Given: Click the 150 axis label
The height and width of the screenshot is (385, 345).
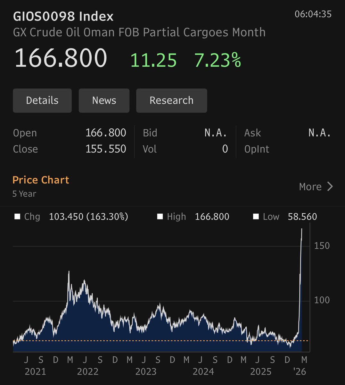Looking at the screenshot, I should pyautogui.click(x=322, y=246).
